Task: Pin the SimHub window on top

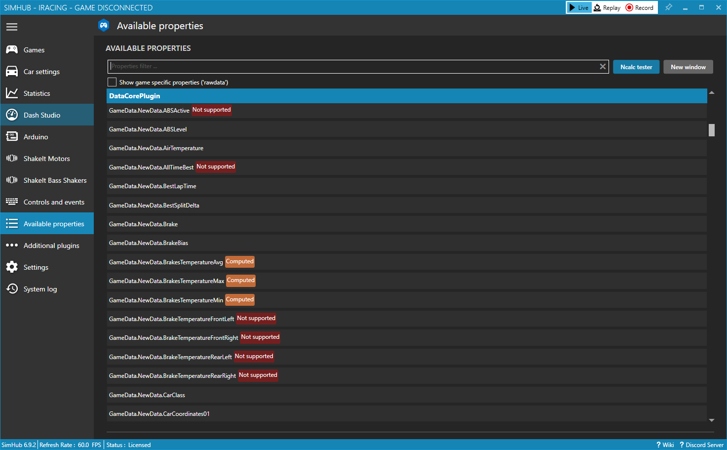Action: pyautogui.click(x=669, y=7)
